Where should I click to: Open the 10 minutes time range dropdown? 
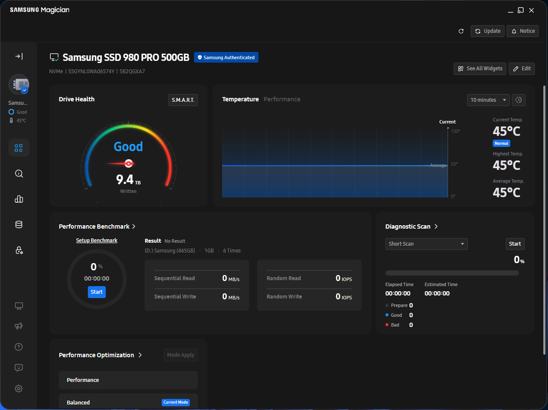[x=488, y=100]
